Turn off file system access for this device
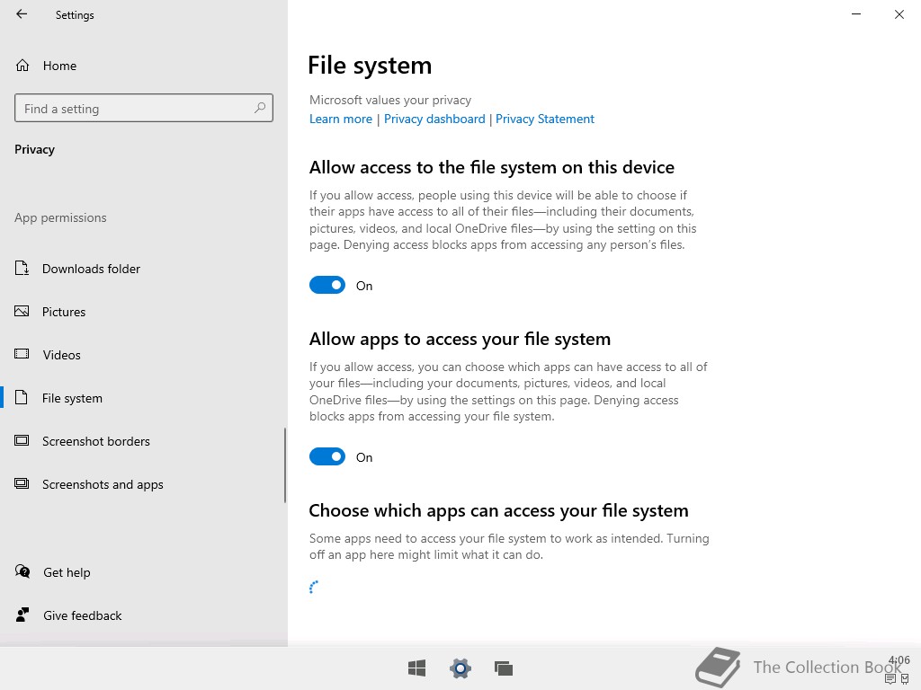Image resolution: width=921 pixels, height=690 pixels. 327,285
